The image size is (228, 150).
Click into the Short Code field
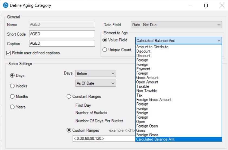tap(62, 34)
